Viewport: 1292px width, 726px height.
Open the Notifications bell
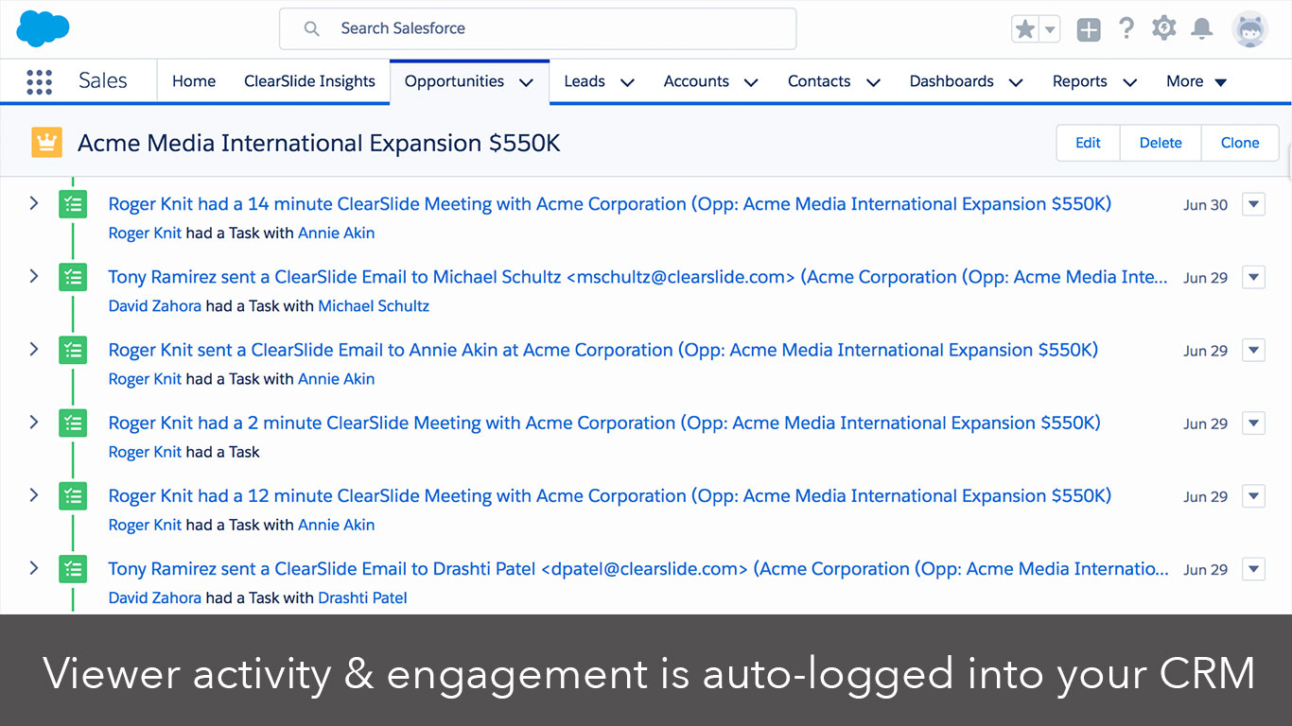coord(1202,29)
